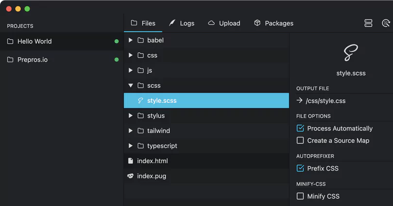This screenshot has height=206, width=393.
Task: Click the pug icon beside index.pug
Action: (130, 176)
